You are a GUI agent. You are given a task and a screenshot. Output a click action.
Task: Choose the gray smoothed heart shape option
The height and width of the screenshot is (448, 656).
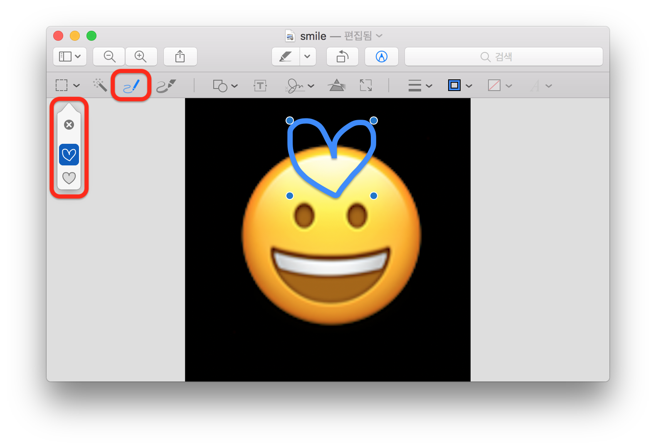point(69,178)
